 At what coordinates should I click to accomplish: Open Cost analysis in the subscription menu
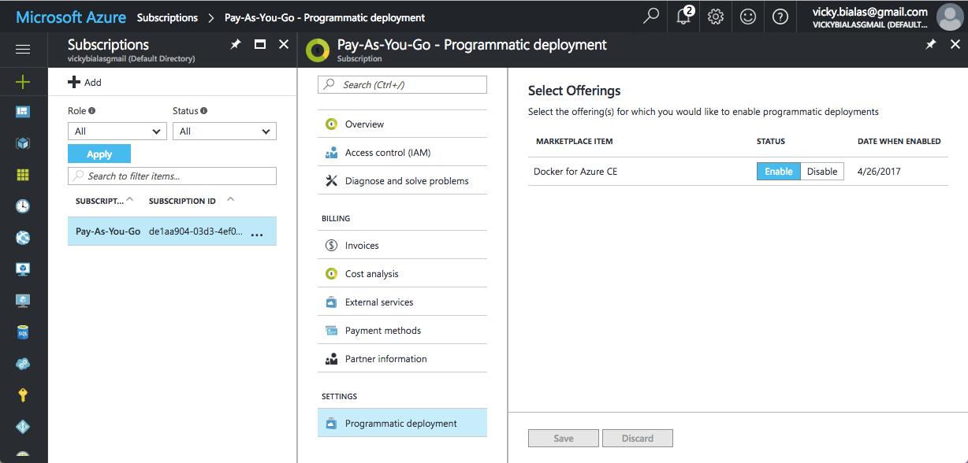pyautogui.click(x=371, y=274)
